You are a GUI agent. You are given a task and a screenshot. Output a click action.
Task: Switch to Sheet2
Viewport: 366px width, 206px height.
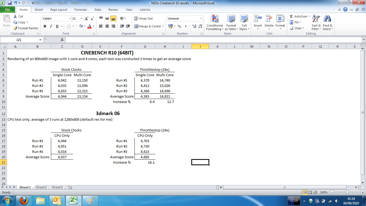tap(41, 187)
